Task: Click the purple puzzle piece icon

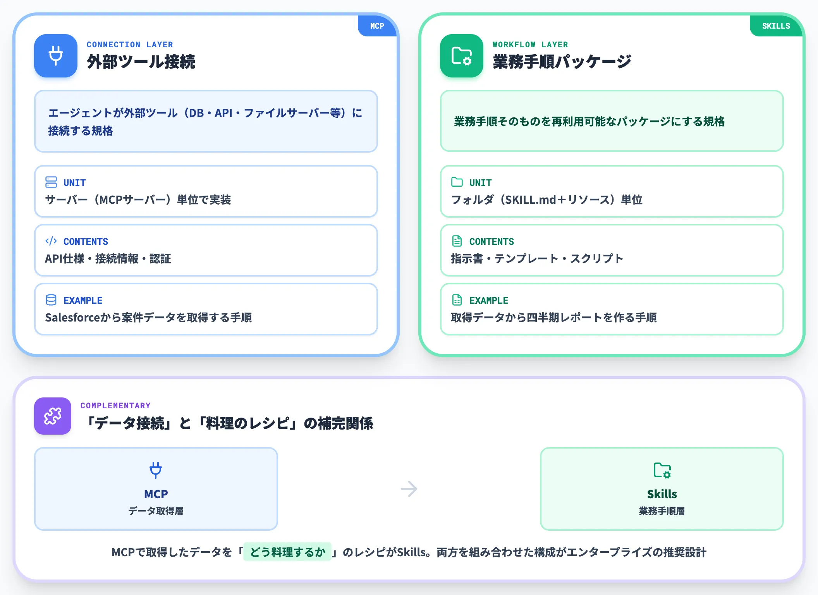Action: pyautogui.click(x=53, y=416)
